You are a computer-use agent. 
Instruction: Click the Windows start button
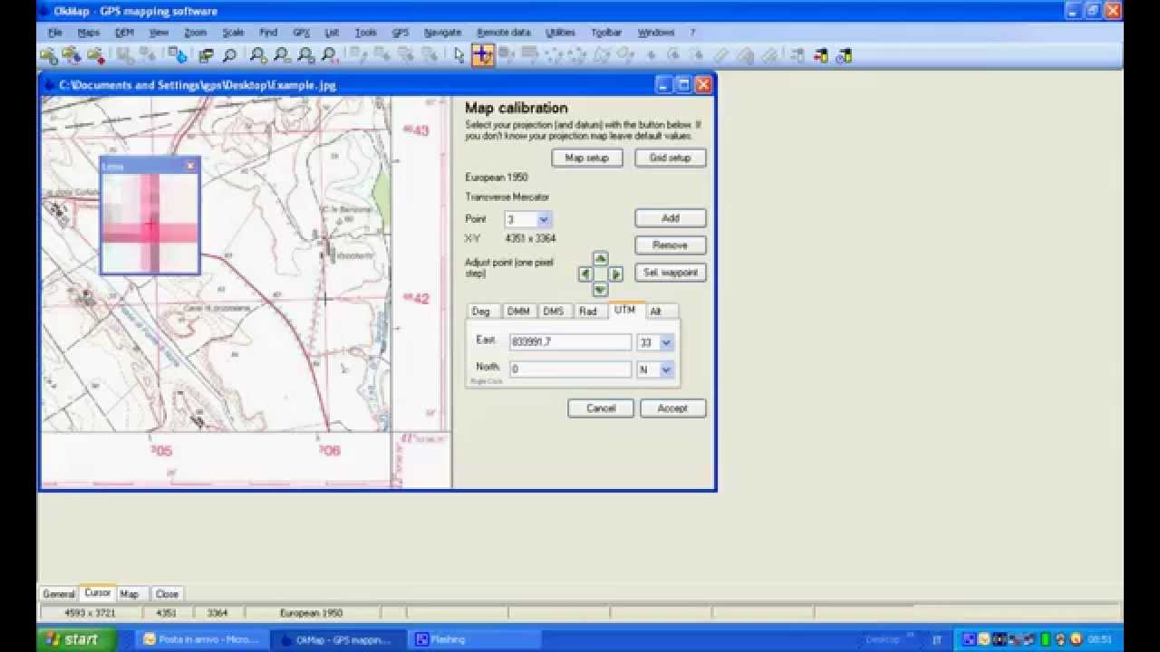pos(76,639)
